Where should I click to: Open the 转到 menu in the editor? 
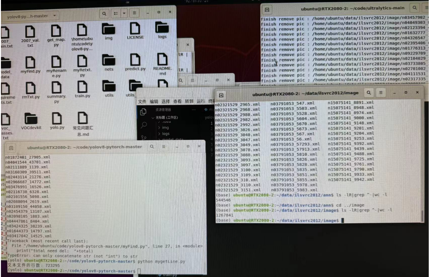pos(189,101)
